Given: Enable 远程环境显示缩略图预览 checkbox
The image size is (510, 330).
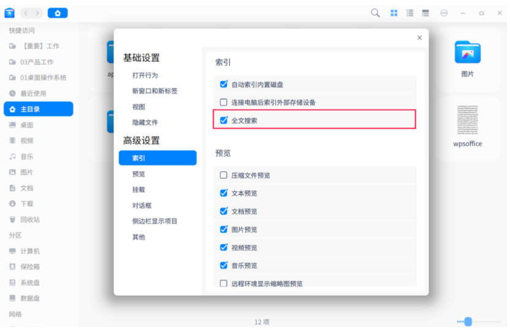Looking at the screenshot, I should (223, 283).
